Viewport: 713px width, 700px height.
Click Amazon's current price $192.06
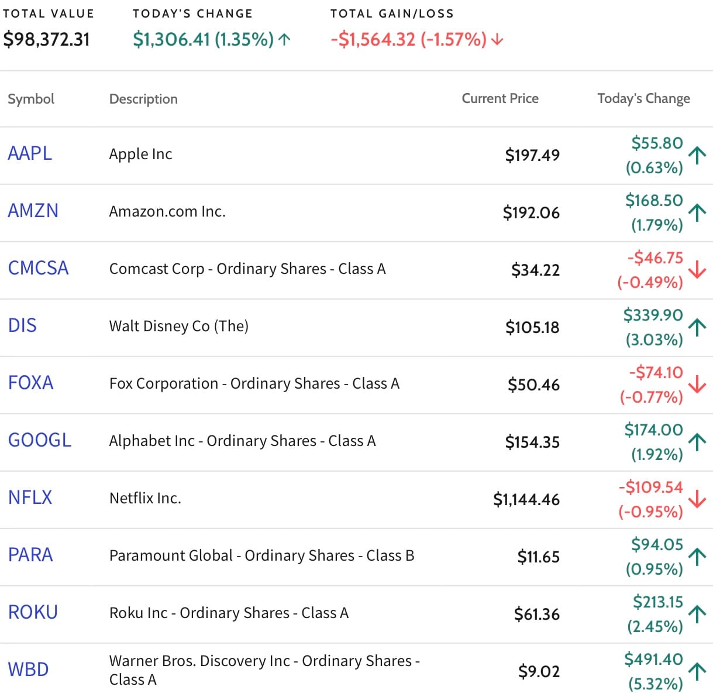(x=531, y=212)
